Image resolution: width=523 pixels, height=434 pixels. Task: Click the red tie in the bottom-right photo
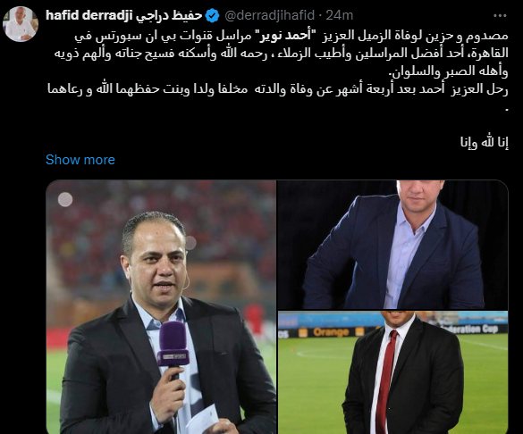388,380
